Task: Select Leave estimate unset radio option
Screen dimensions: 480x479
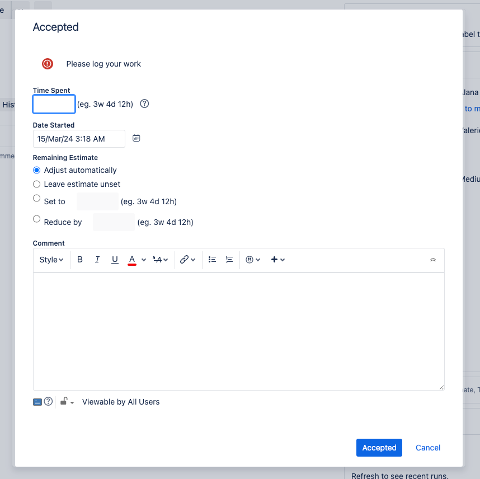Action: point(36,184)
